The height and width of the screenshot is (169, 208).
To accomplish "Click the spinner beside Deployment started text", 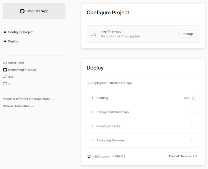I will 88,83.
